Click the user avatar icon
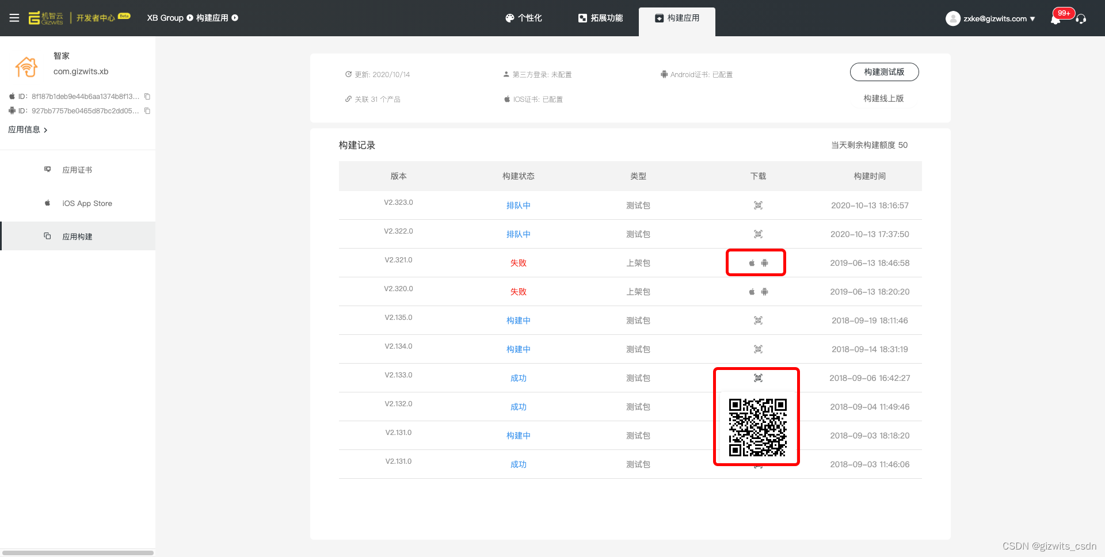The image size is (1105, 557). (x=953, y=18)
